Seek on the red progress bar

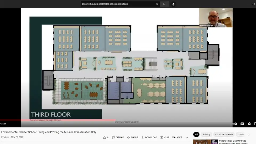point(80,120)
